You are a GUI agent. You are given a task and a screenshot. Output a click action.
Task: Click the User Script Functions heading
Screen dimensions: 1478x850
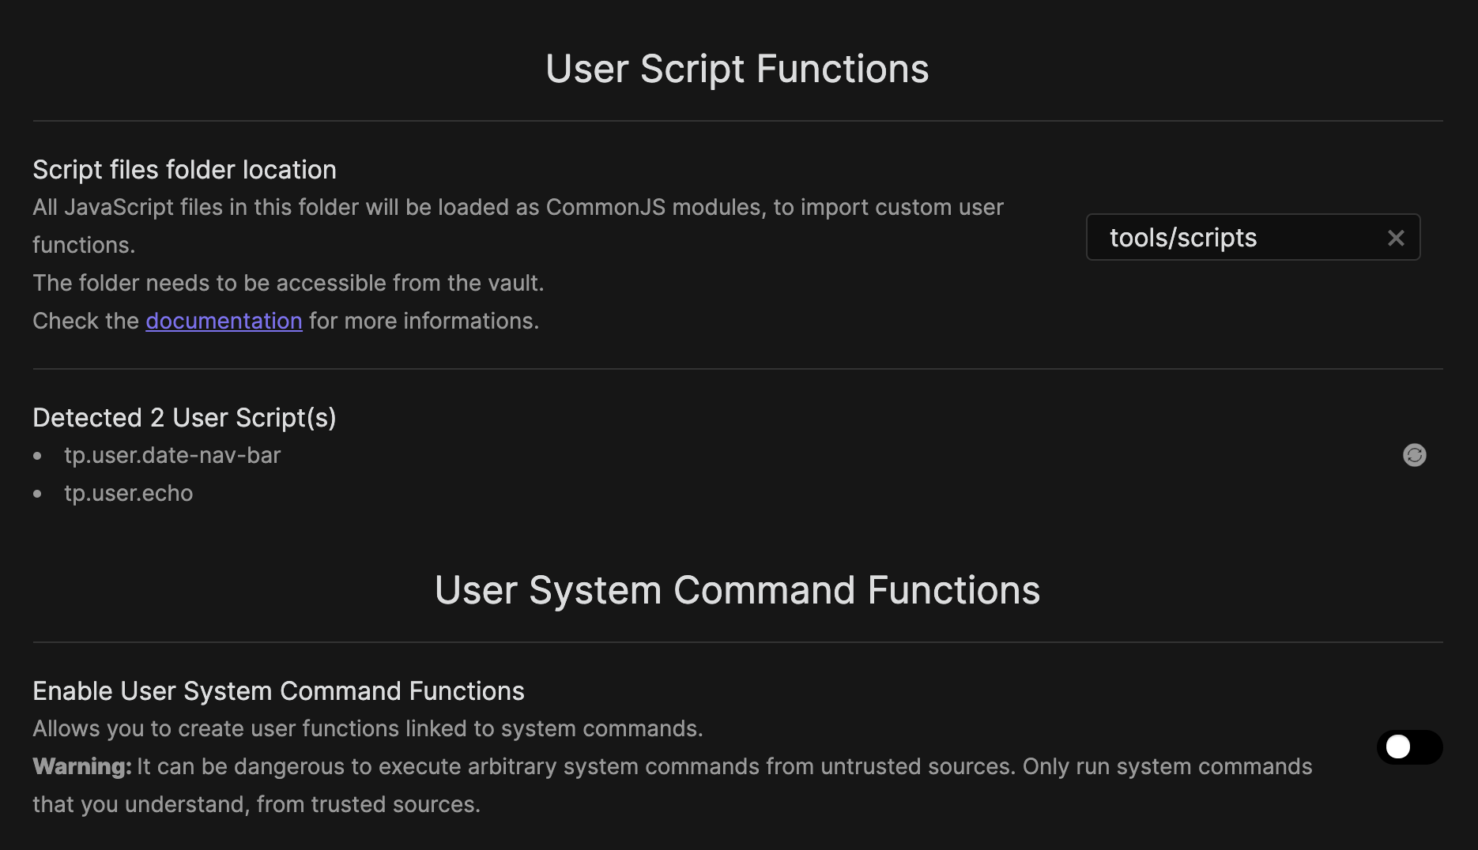coord(736,68)
